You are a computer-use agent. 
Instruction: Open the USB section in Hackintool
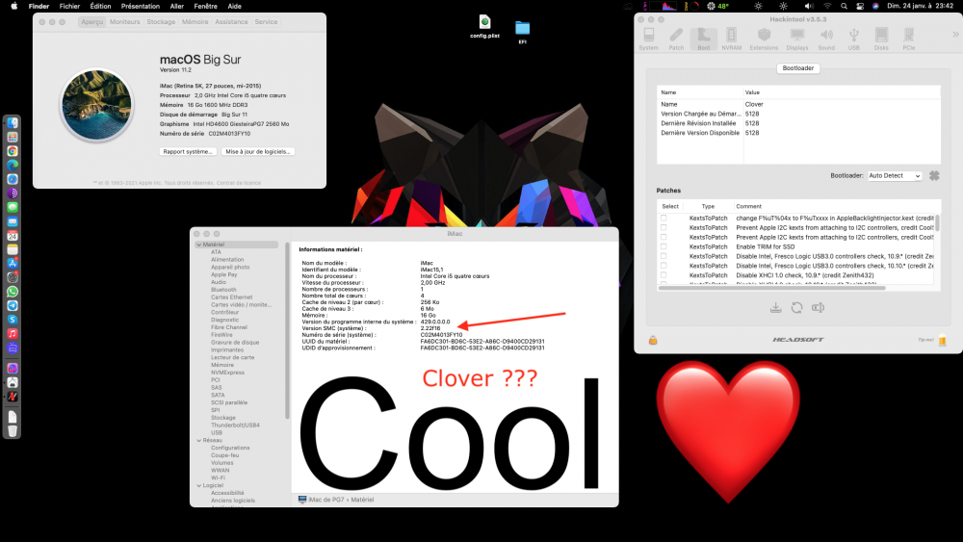(x=853, y=39)
